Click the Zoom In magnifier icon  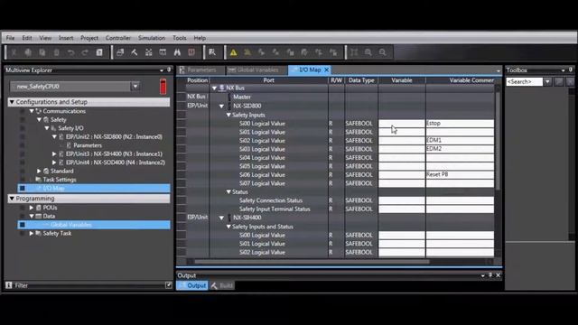368,52
